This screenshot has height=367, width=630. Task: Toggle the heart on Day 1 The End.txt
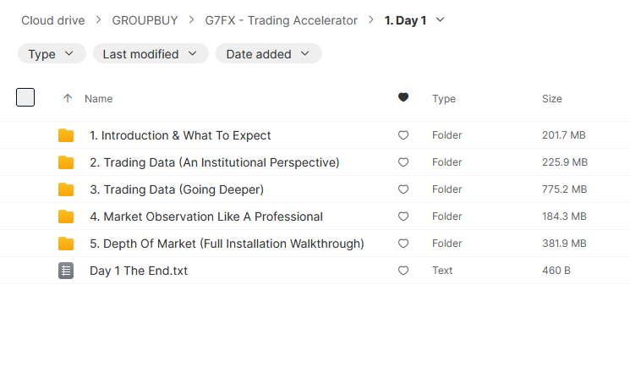[x=403, y=271]
